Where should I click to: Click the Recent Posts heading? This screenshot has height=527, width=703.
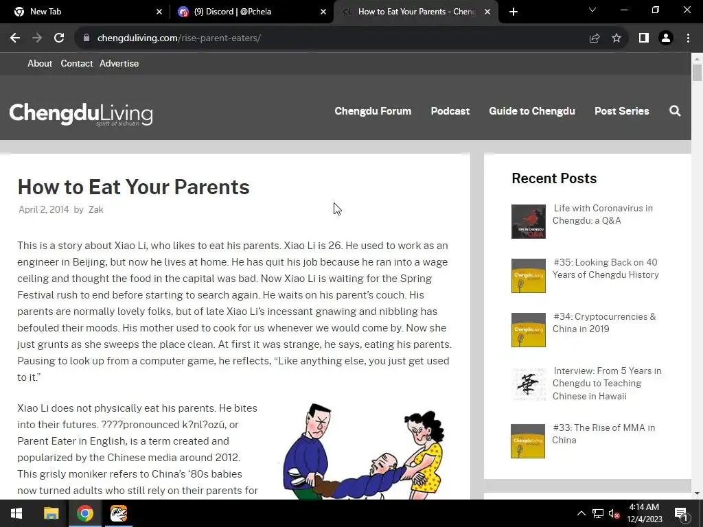tap(554, 178)
